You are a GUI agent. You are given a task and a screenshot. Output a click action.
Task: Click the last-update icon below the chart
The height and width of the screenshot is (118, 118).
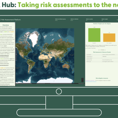(x=86, y=48)
